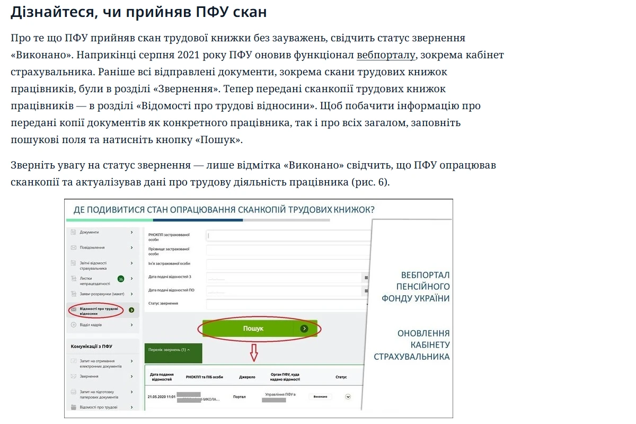Expand the Листки непрацездатності chevron
The width and height of the screenshot is (636, 424).
[x=131, y=278]
